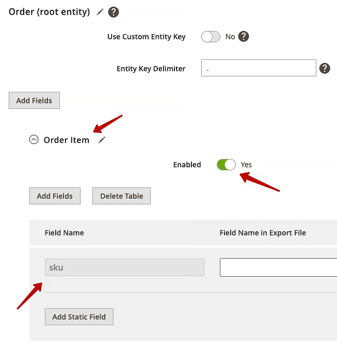Select the sku field name box
The height and width of the screenshot is (351, 337).
(124, 267)
